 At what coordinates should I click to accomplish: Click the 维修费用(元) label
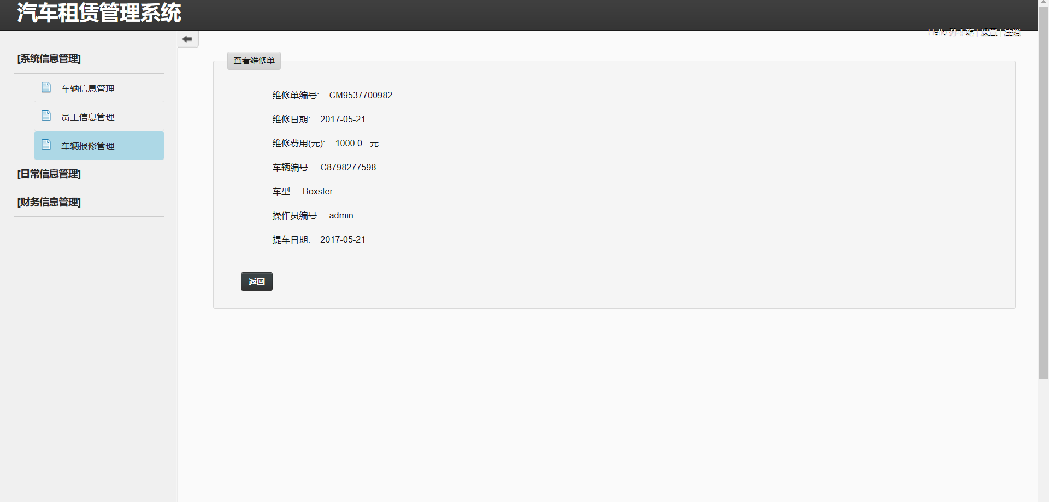[298, 143]
